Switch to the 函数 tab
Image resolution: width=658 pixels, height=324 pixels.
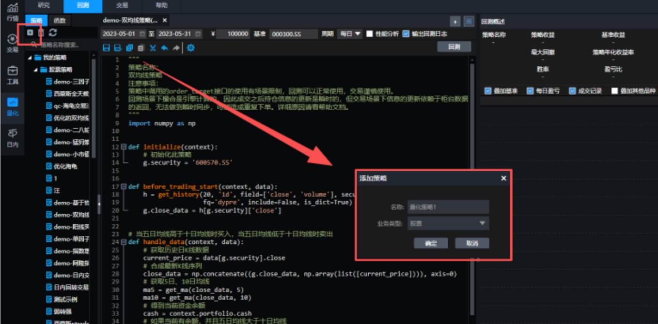60,20
